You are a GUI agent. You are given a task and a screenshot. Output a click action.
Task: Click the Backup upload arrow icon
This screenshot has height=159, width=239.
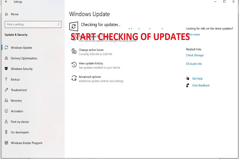point(6,79)
